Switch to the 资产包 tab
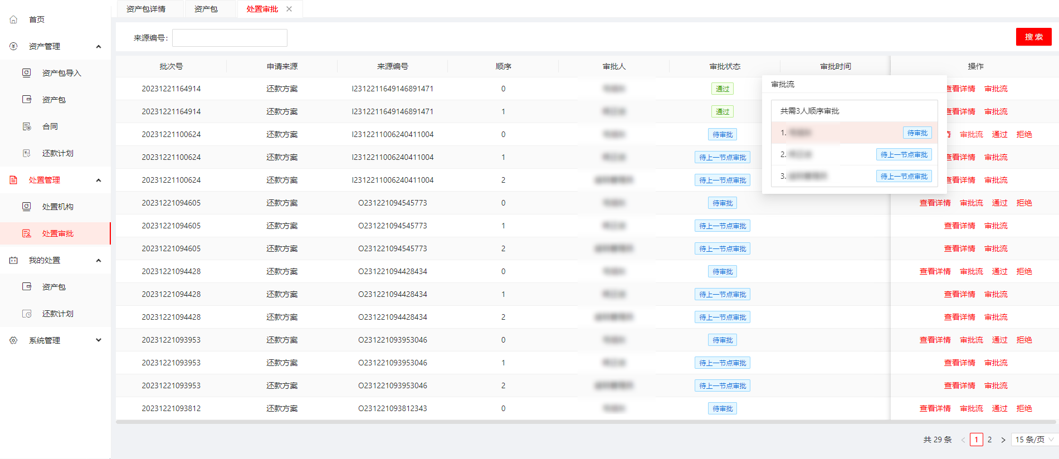Viewport: 1059px width, 459px height. 206,9
